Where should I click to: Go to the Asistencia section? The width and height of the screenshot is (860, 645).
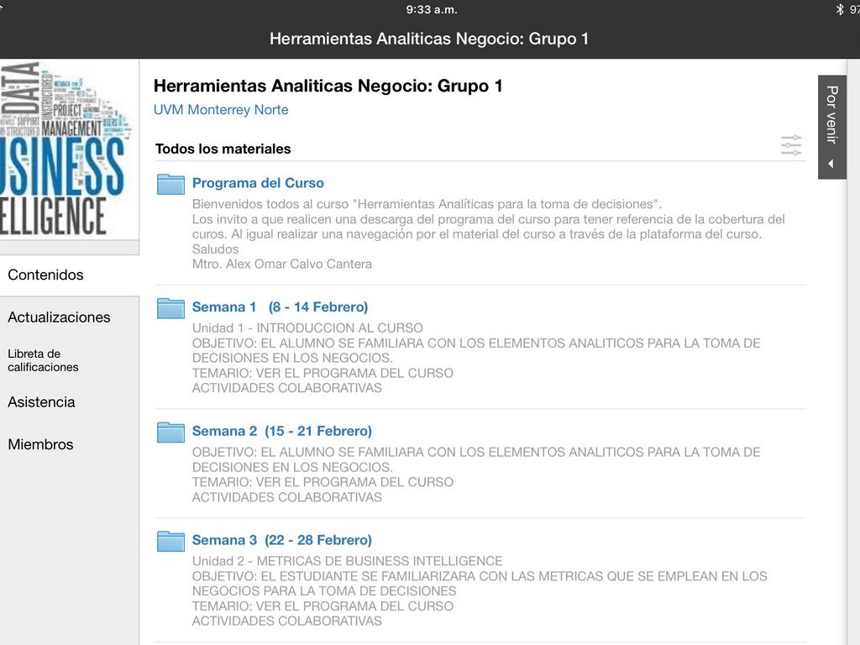pyautogui.click(x=41, y=402)
